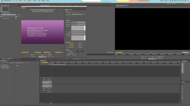The width and height of the screenshot is (190, 106).
Task: Click Clip Name input field
Action: click(78, 24)
